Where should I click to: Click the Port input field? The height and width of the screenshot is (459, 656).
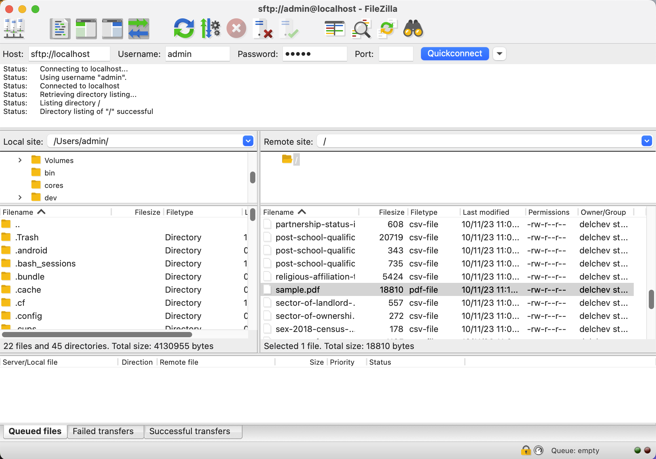[x=396, y=54]
